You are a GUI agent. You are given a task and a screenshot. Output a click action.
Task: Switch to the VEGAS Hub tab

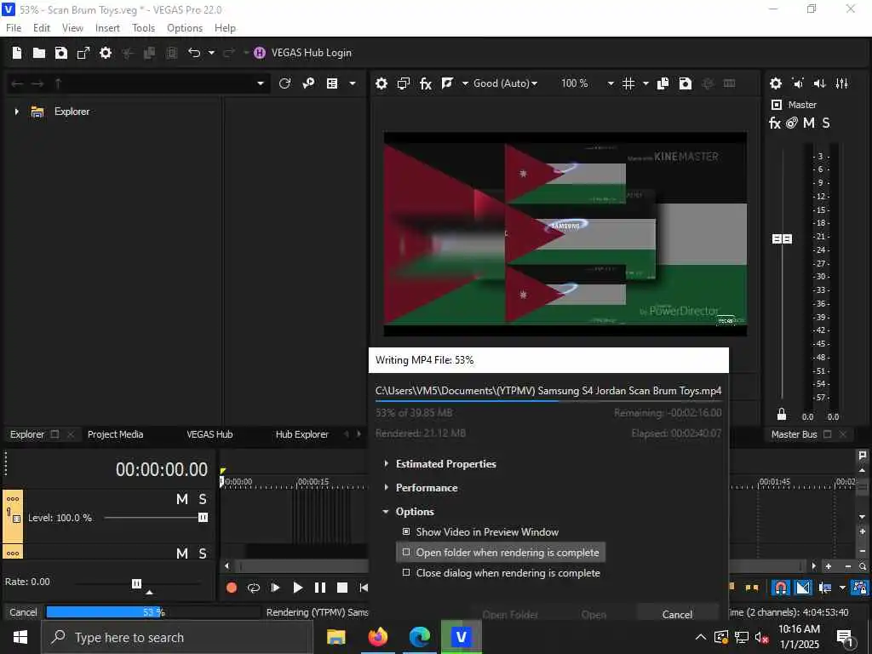pyautogui.click(x=209, y=434)
